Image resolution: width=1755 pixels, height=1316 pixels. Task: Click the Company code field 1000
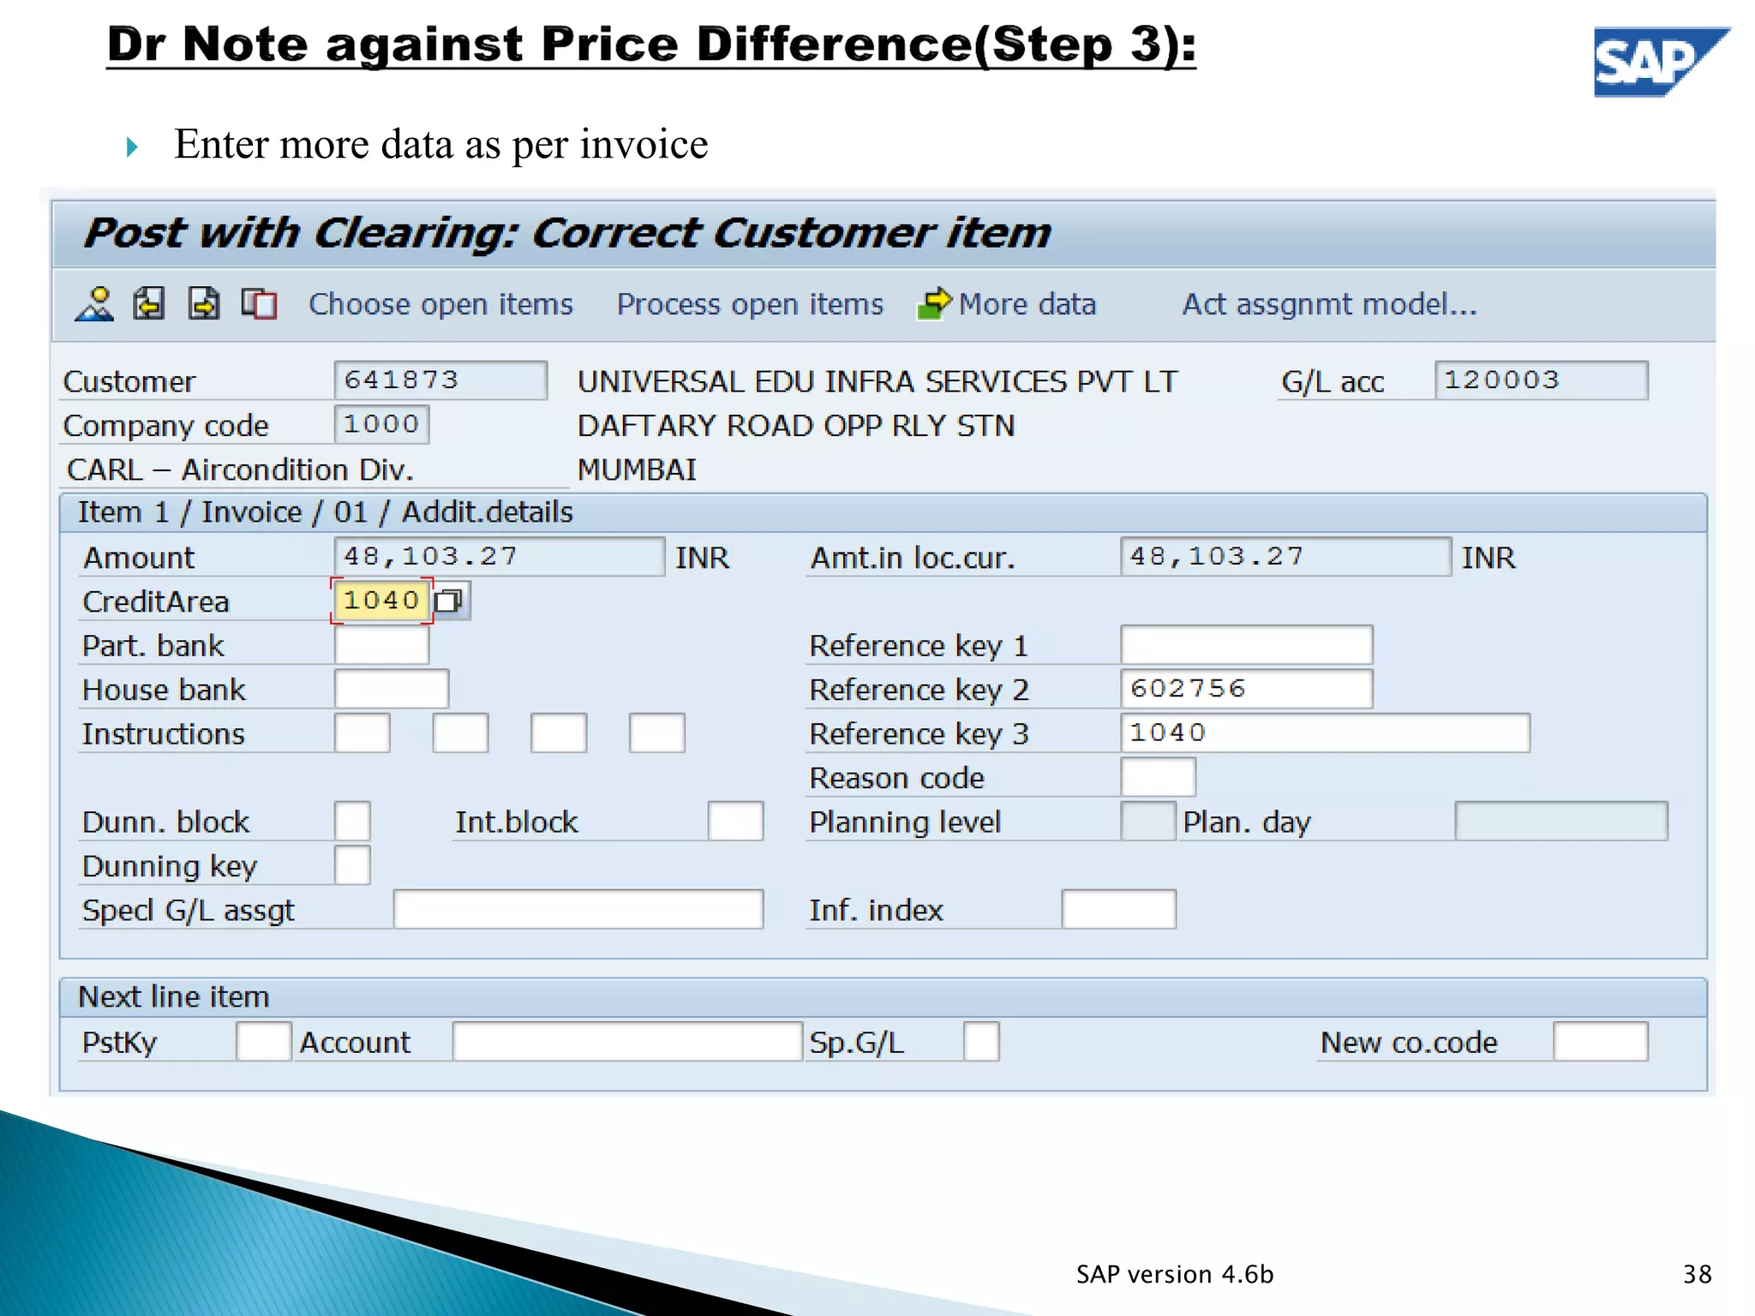click(381, 424)
